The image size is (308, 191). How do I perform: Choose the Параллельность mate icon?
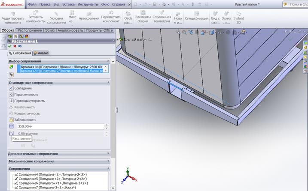tap(12, 95)
